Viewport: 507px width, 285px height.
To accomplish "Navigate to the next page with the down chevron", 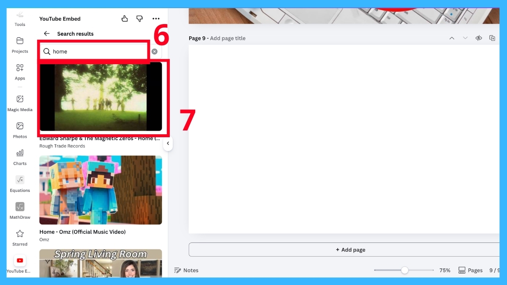I will tap(465, 38).
